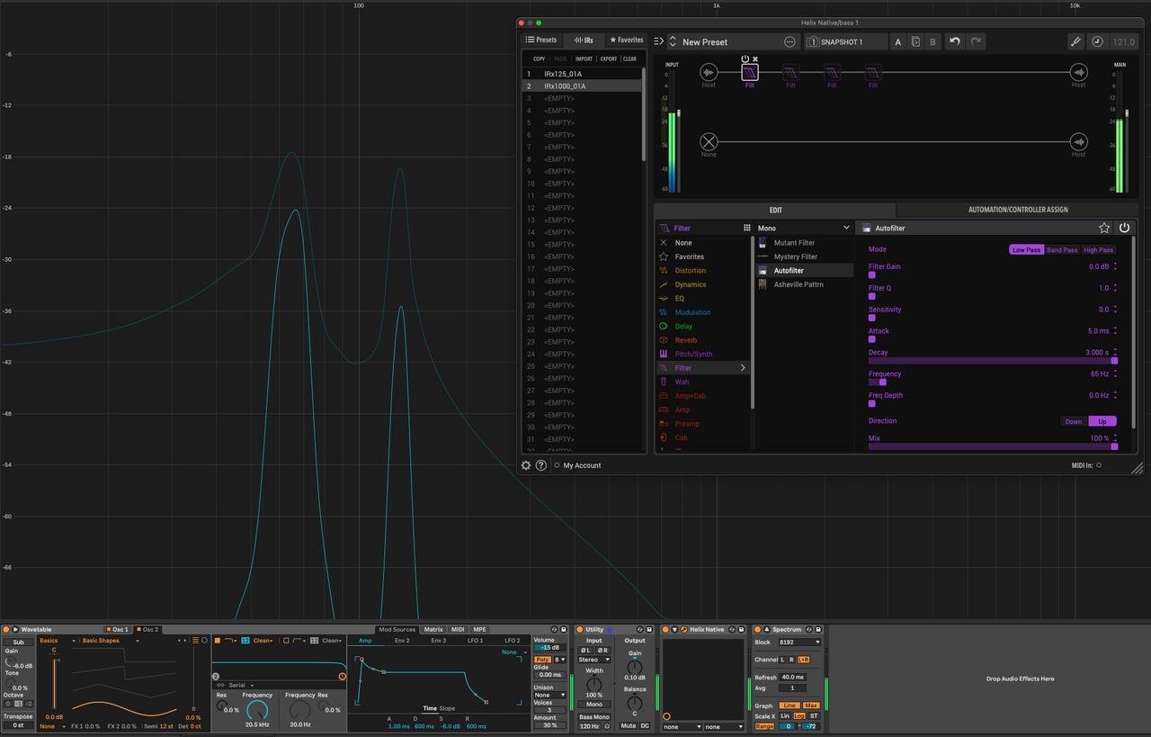
Task: Toggle the Autofilter block power button
Action: 1124,228
